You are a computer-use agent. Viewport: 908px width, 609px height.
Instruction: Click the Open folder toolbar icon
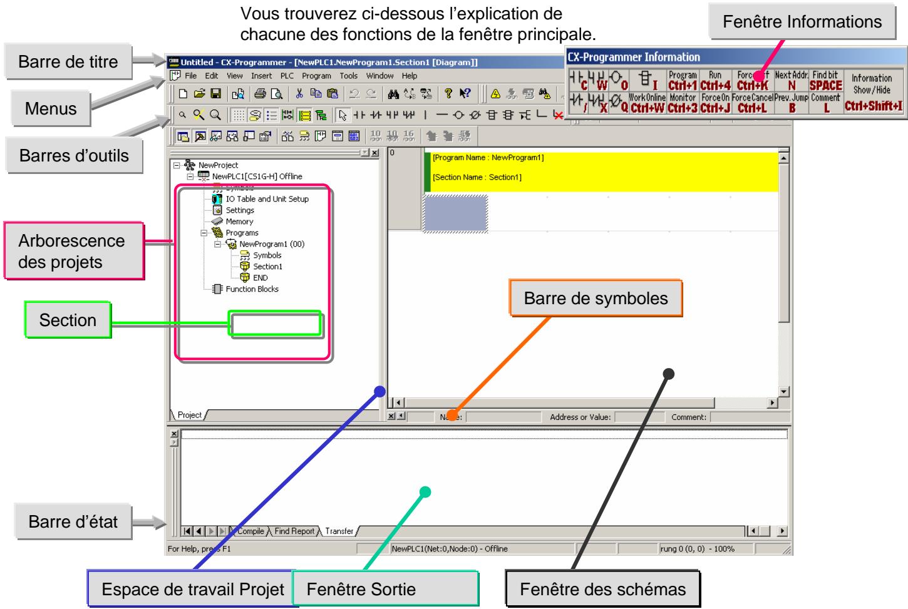pyautogui.click(x=200, y=94)
